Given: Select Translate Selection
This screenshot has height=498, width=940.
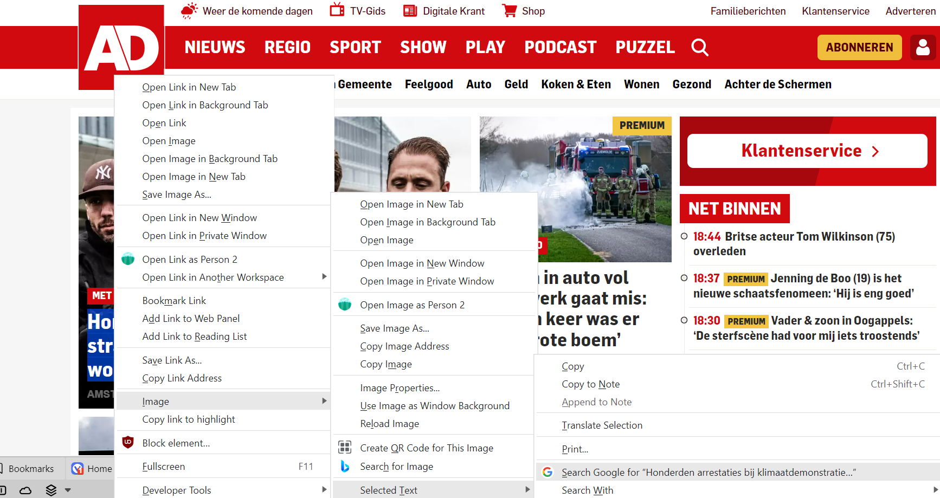Looking at the screenshot, I should 738,425.
